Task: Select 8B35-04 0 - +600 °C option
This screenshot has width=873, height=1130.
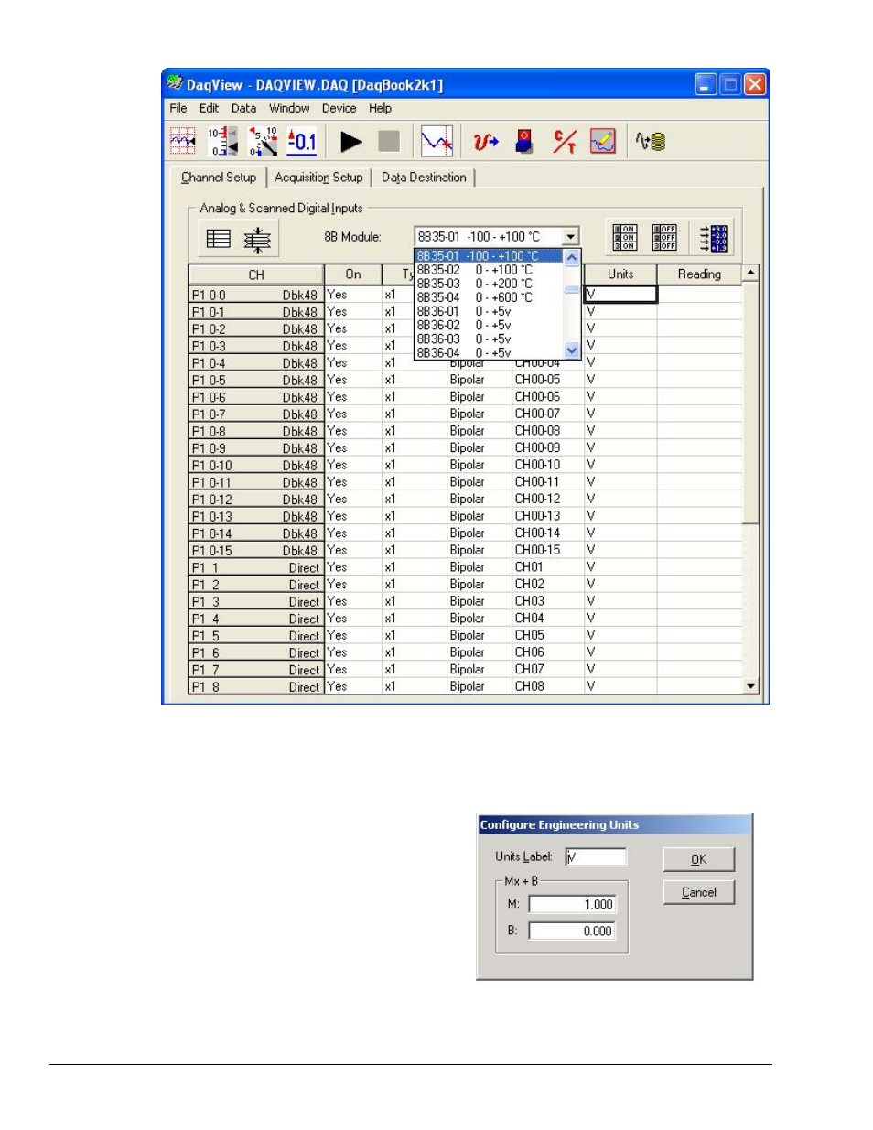Action: tap(489, 297)
